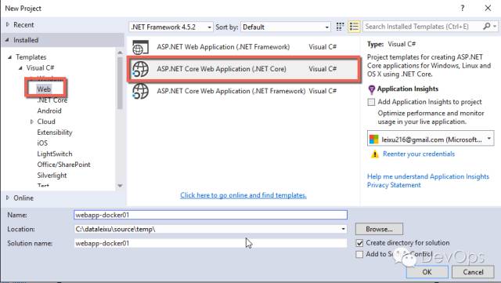Click ASP.NET Core (.NET Core) globe icon

point(141,69)
